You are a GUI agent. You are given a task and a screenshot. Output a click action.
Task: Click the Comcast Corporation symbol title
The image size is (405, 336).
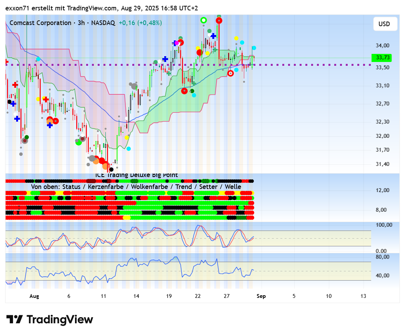tap(40, 23)
